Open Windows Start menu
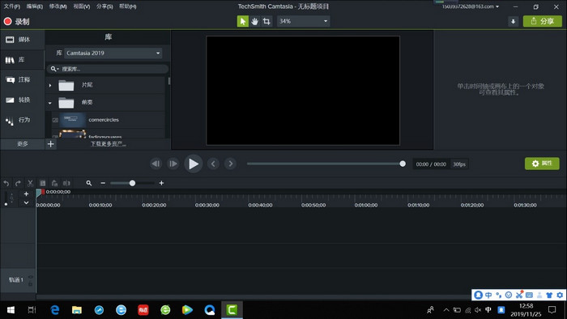The height and width of the screenshot is (319, 567). tap(11, 309)
